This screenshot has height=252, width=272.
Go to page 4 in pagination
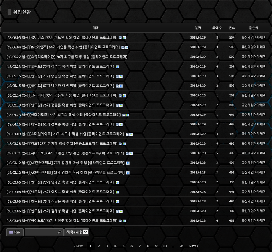[x=115, y=246]
